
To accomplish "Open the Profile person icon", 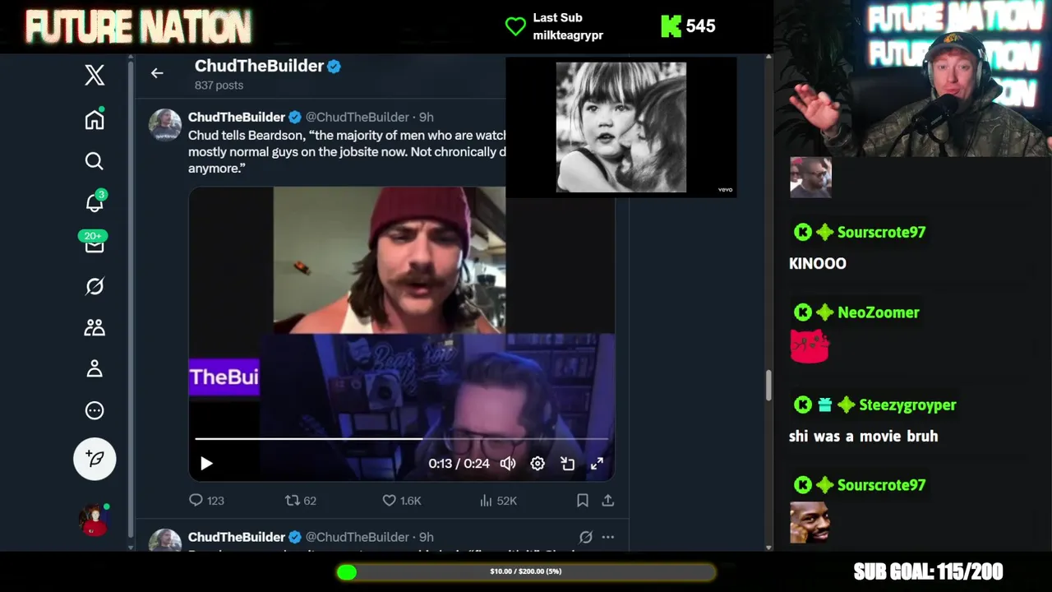I will 95,369.
